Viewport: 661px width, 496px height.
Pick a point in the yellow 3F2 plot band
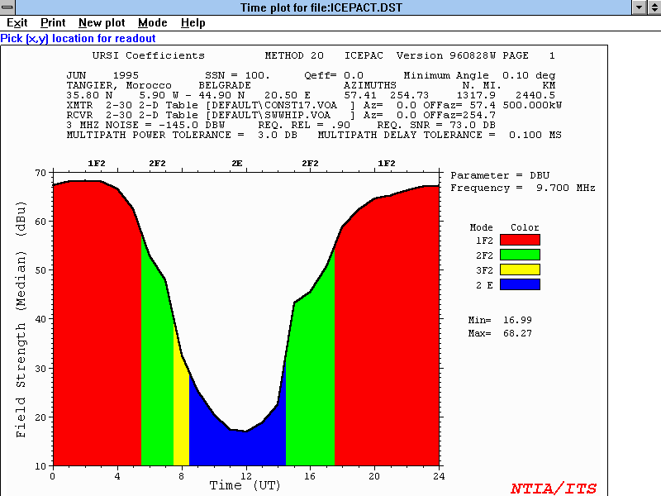(181, 413)
